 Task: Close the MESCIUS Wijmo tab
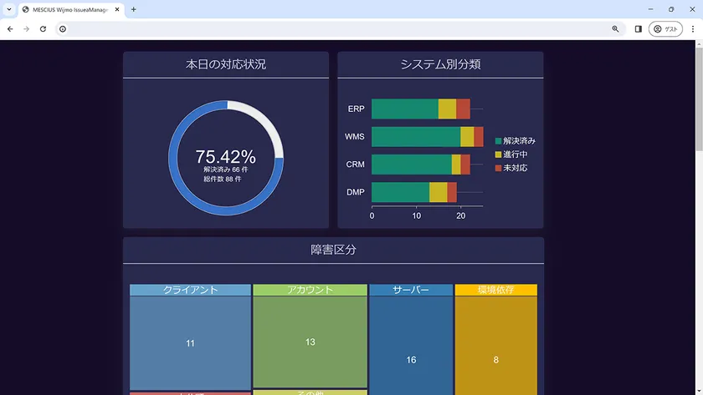point(117,9)
